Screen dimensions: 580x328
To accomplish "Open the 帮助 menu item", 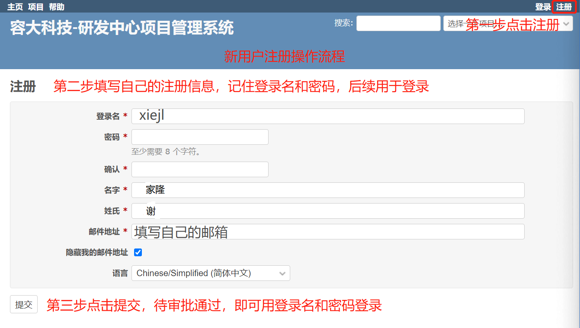I will click(57, 7).
